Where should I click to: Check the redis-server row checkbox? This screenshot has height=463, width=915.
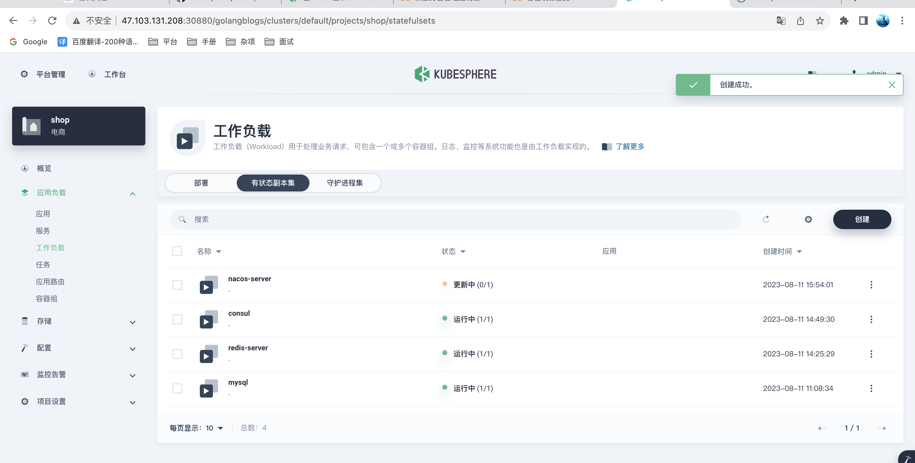point(177,354)
